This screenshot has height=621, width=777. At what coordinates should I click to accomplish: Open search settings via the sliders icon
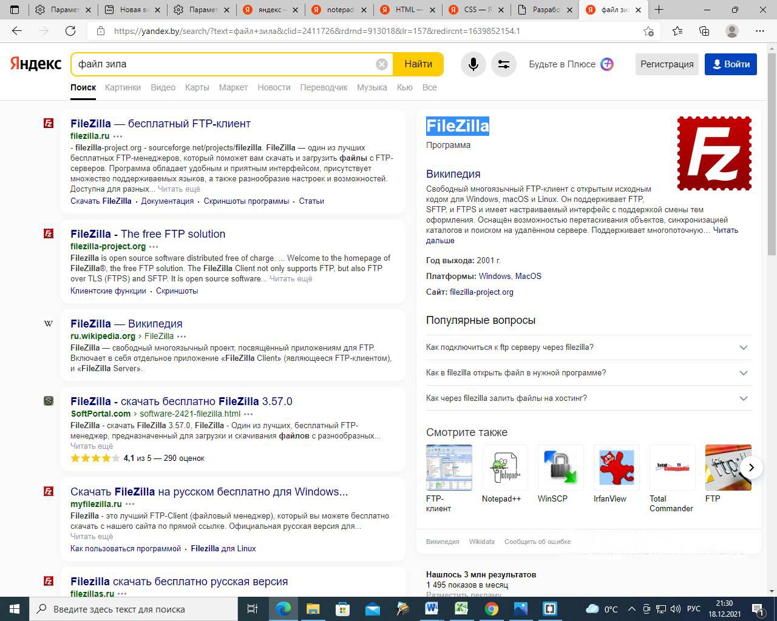[504, 64]
